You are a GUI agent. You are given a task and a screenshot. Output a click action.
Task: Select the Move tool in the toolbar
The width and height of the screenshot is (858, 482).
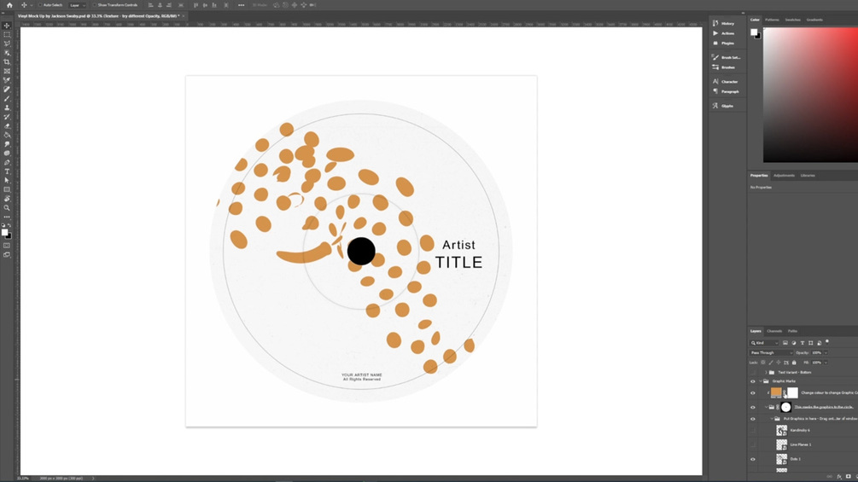coord(7,25)
